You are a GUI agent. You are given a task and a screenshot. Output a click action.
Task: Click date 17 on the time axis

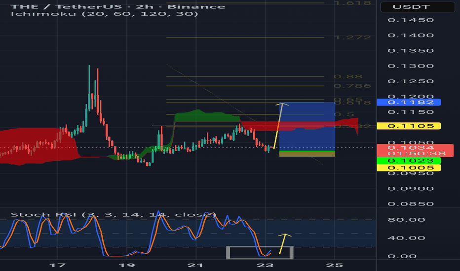(57, 266)
